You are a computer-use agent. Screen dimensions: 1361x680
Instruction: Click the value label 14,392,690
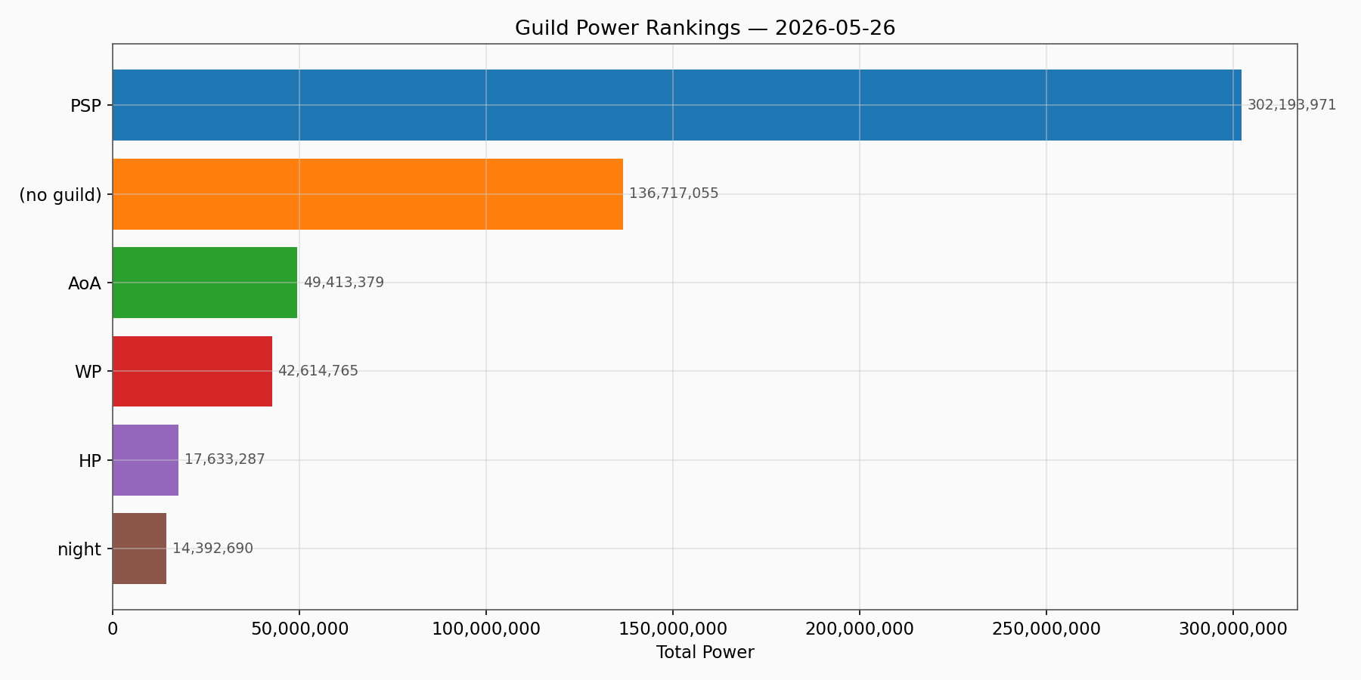coord(212,549)
